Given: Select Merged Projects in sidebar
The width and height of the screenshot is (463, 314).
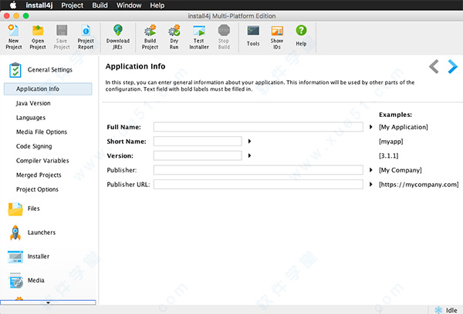Looking at the screenshot, I should coord(39,175).
